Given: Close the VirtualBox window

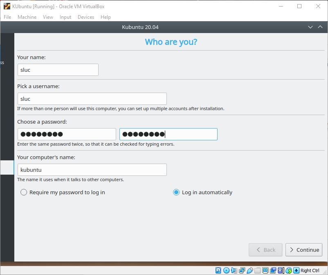Looking at the screenshot, I should tap(318, 6).
